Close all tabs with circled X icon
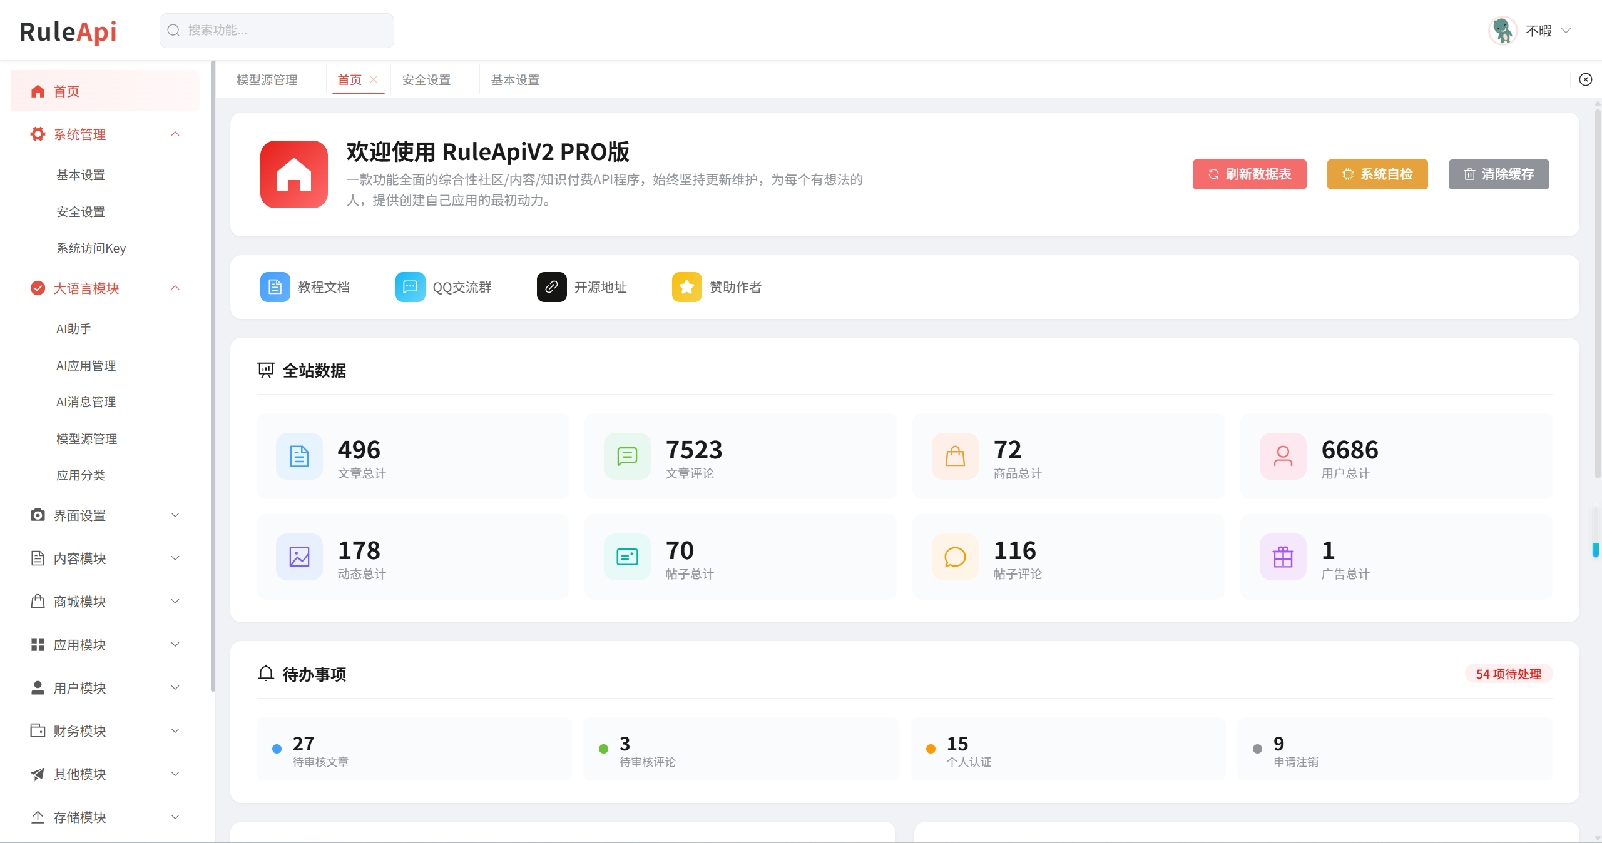The image size is (1602, 843). 1586,79
